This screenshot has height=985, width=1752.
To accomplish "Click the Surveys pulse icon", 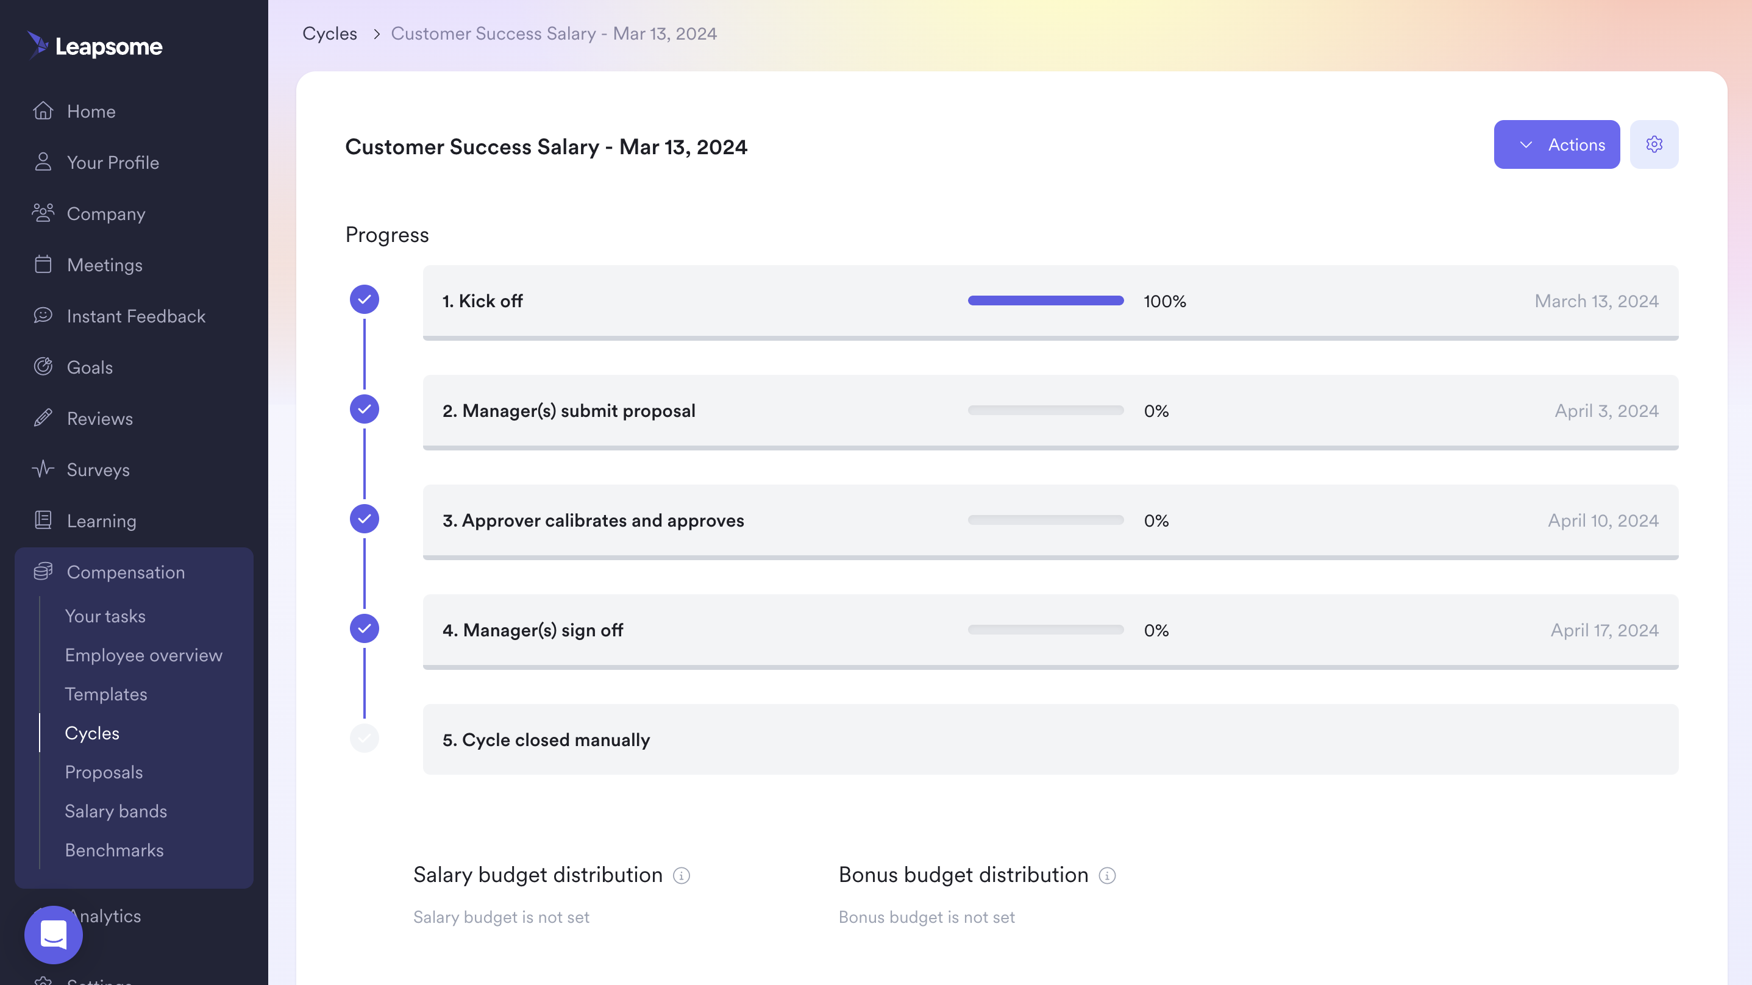I will (x=43, y=469).
